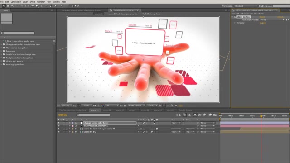Open the Active Camera view dropdown
This screenshot has height=163, width=290.
tap(136, 105)
